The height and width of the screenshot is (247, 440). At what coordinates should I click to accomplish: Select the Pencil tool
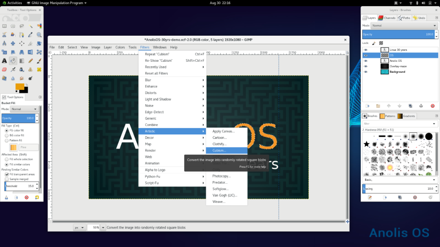coord(30,61)
